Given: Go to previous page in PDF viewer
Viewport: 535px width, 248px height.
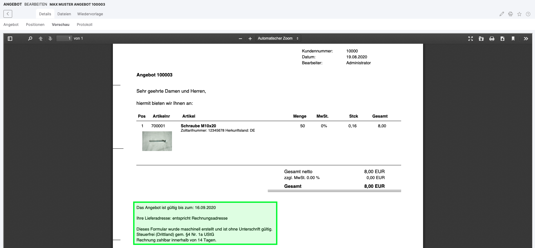Looking at the screenshot, I should (x=40, y=39).
